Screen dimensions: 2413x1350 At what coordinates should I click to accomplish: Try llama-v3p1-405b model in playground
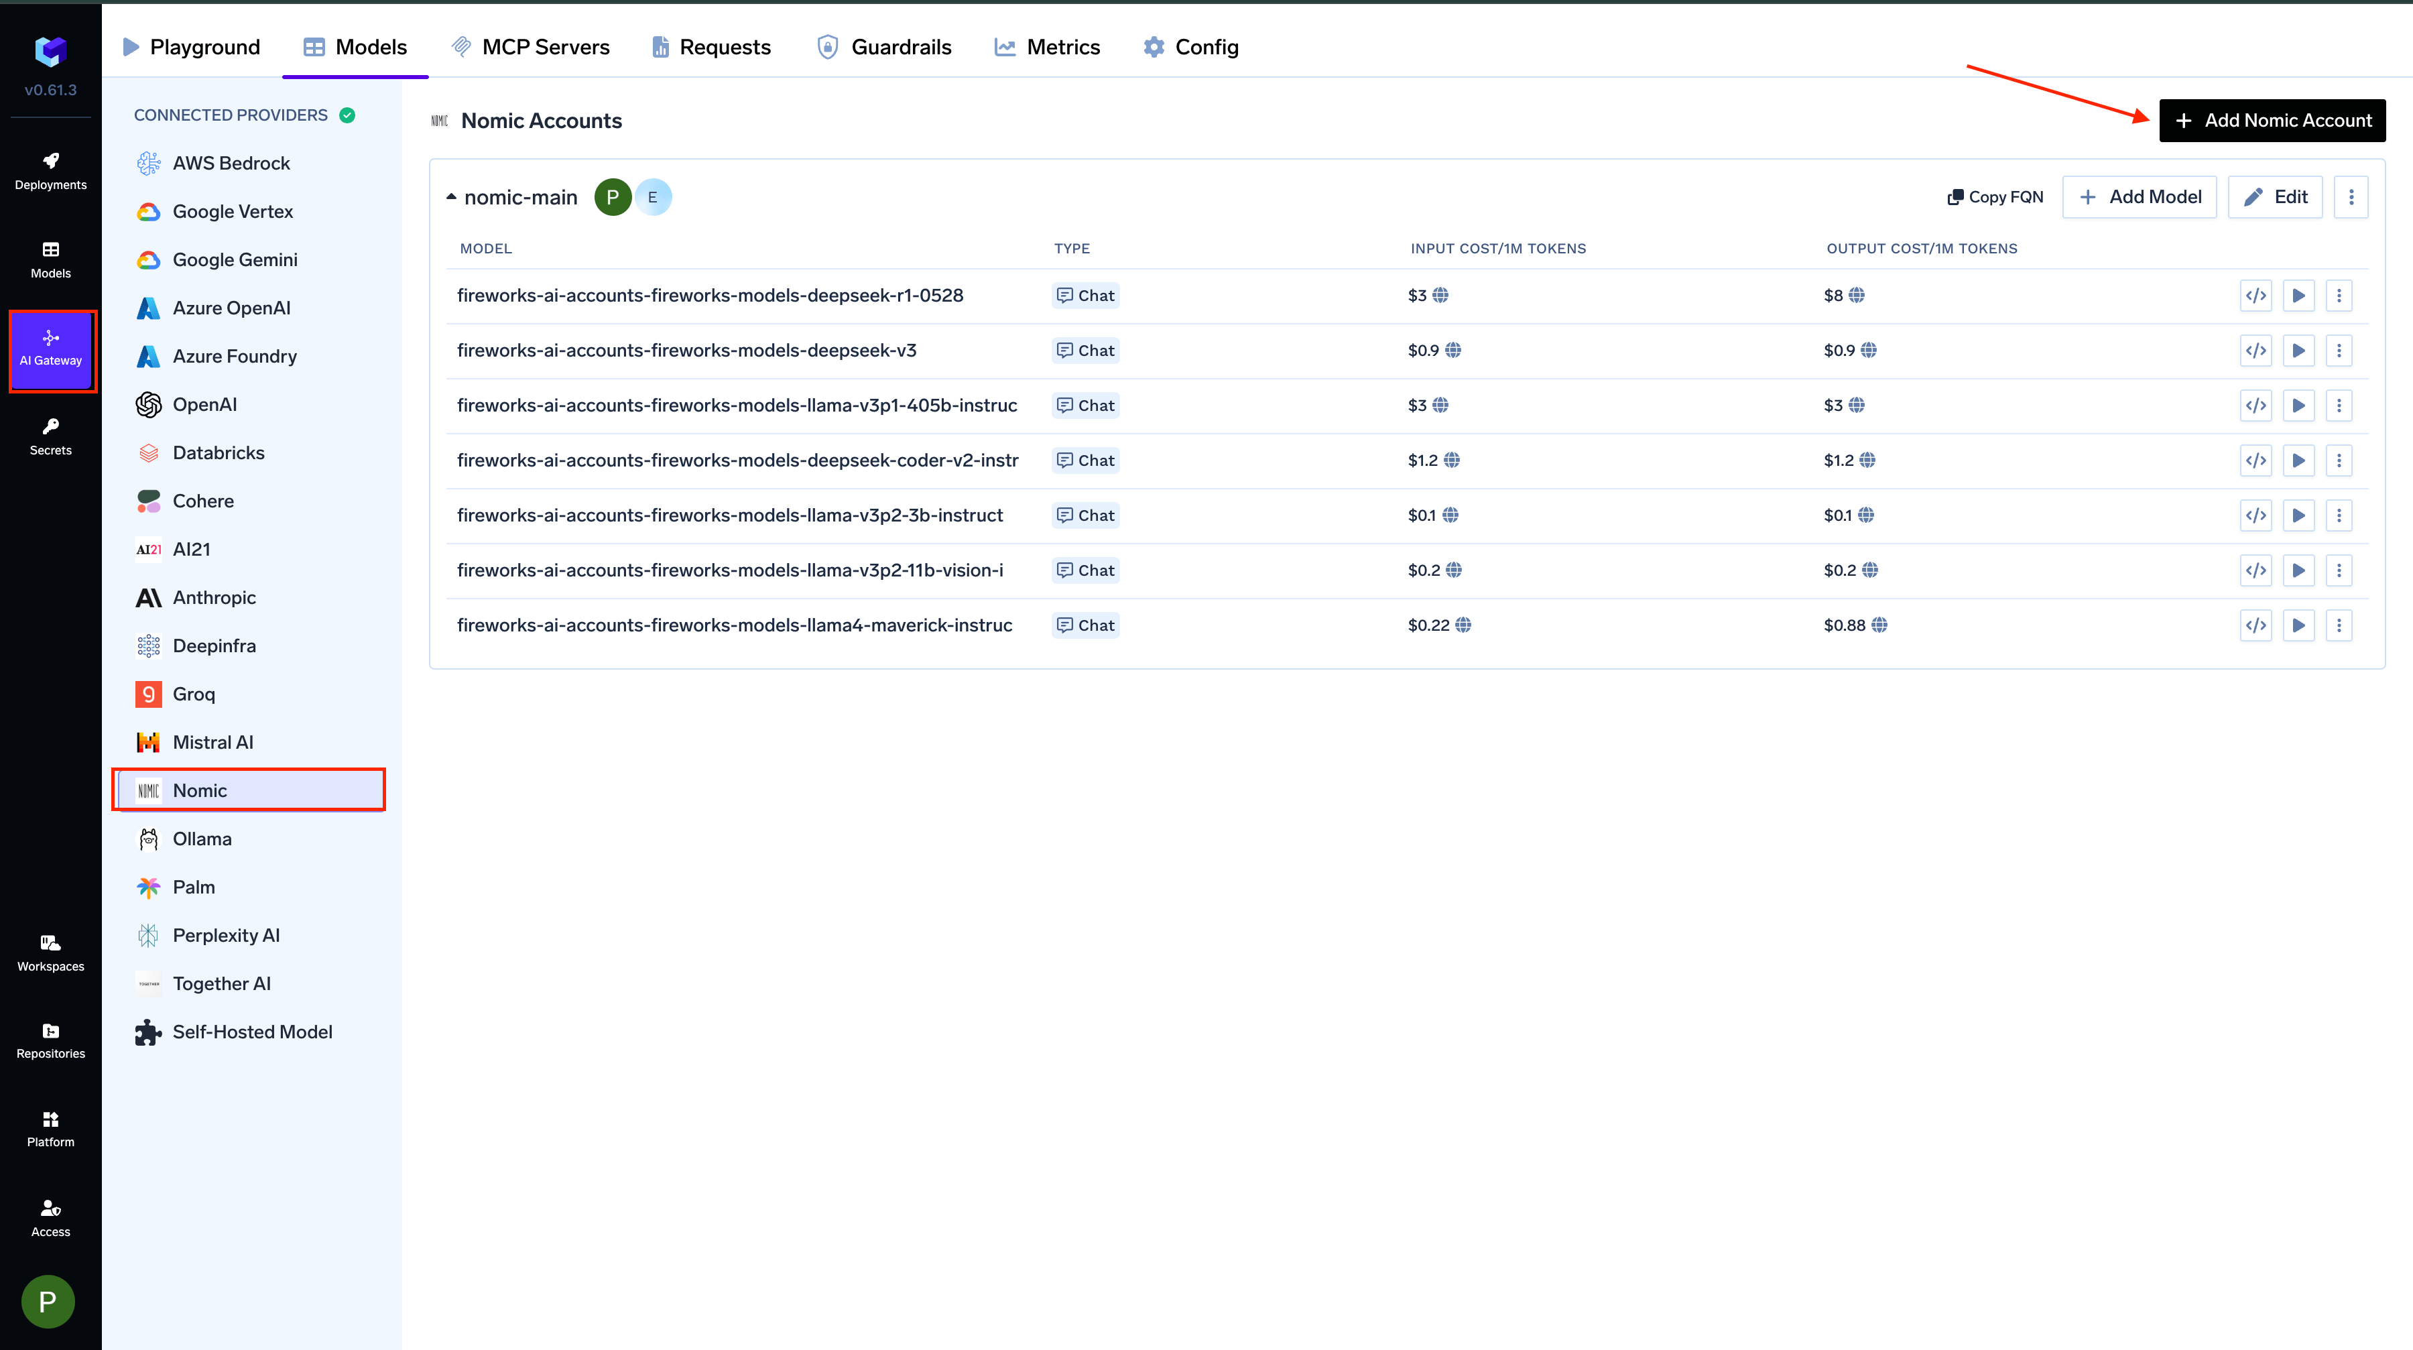2299,406
